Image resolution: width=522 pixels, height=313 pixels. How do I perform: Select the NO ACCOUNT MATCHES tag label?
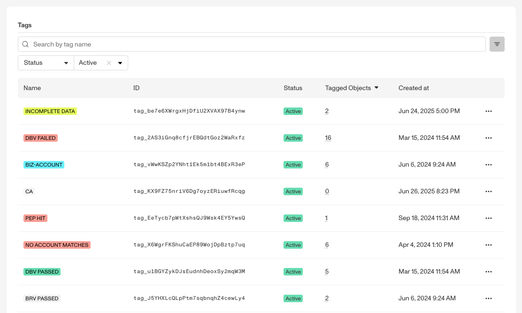[57, 245]
